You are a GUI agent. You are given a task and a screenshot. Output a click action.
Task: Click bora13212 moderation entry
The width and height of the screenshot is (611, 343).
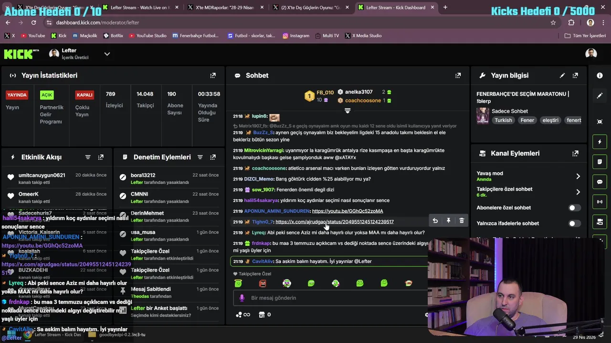point(169,179)
